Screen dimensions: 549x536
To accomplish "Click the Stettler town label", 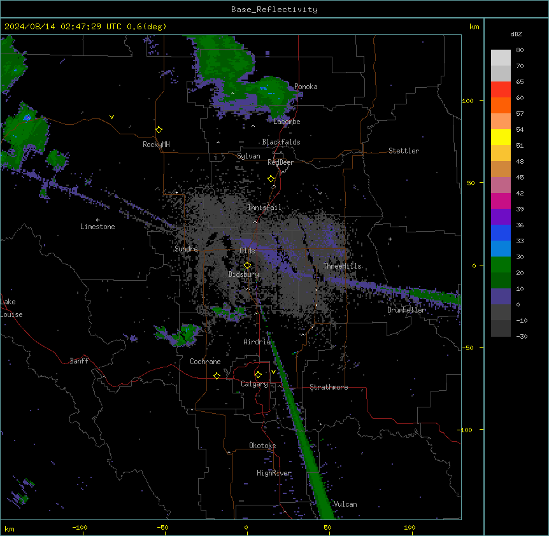I will coord(404,151).
